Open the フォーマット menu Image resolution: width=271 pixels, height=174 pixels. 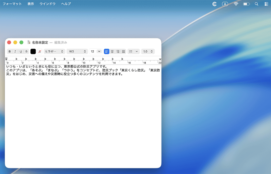pos(12,4)
